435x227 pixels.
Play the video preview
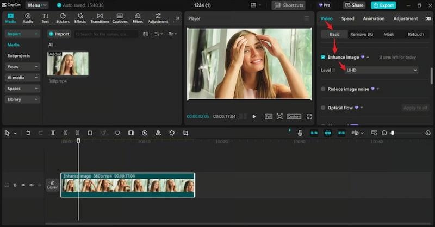point(254,116)
